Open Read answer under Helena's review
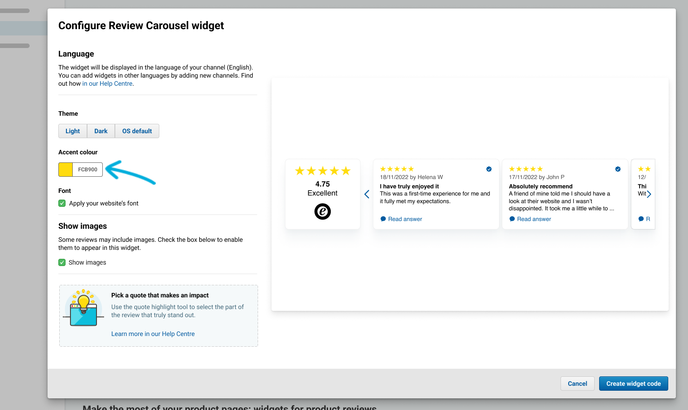Viewport: 688px width, 410px height. click(x=405, y=219)
